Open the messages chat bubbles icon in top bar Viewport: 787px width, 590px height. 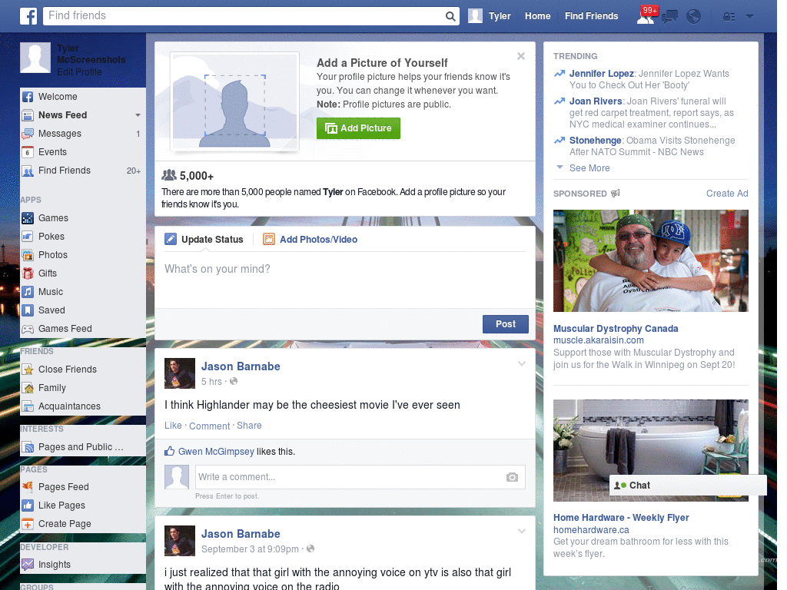click(x=669, y=17)
